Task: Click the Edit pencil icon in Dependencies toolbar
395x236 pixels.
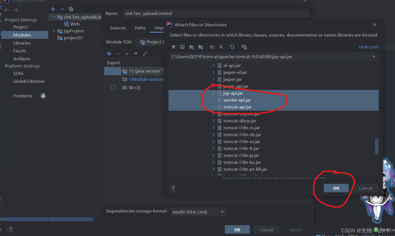Action: click(x=145, y=53)
